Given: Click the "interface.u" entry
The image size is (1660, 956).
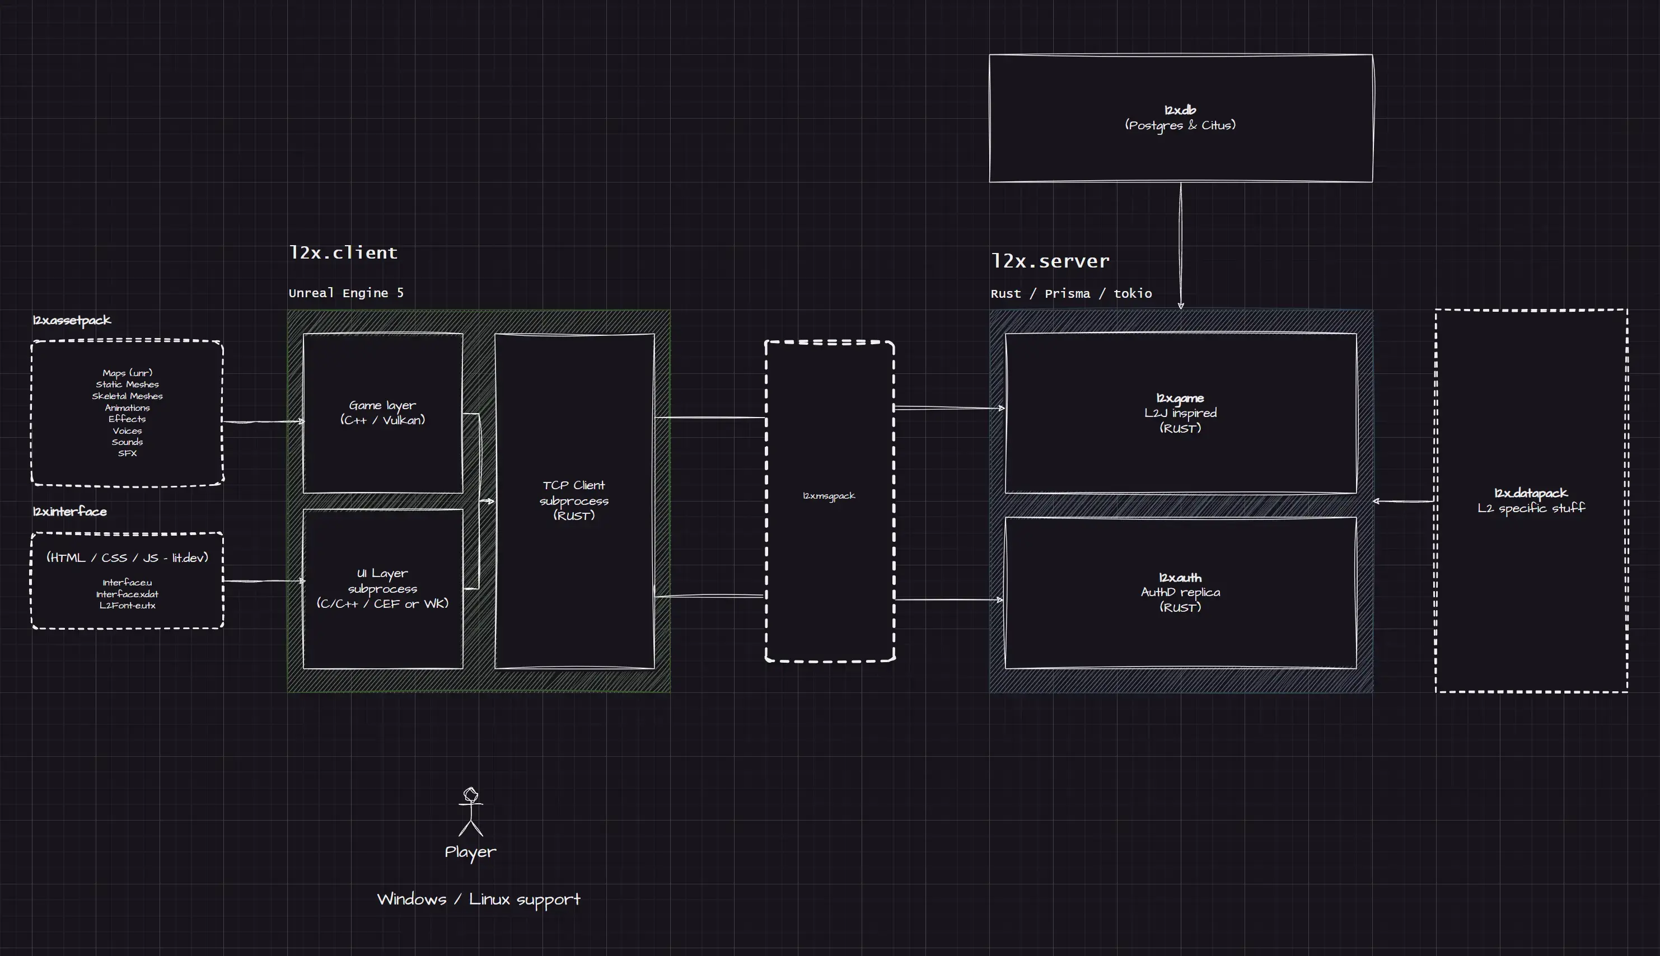Looking at the screenshot, I should (x=128, y=583).
